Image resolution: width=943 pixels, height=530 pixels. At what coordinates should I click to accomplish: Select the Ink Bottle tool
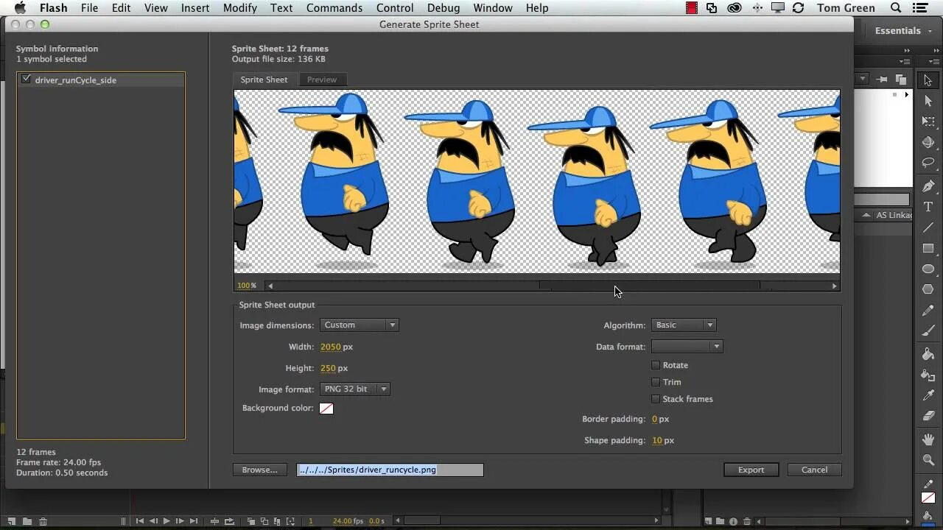coord(928,375)
